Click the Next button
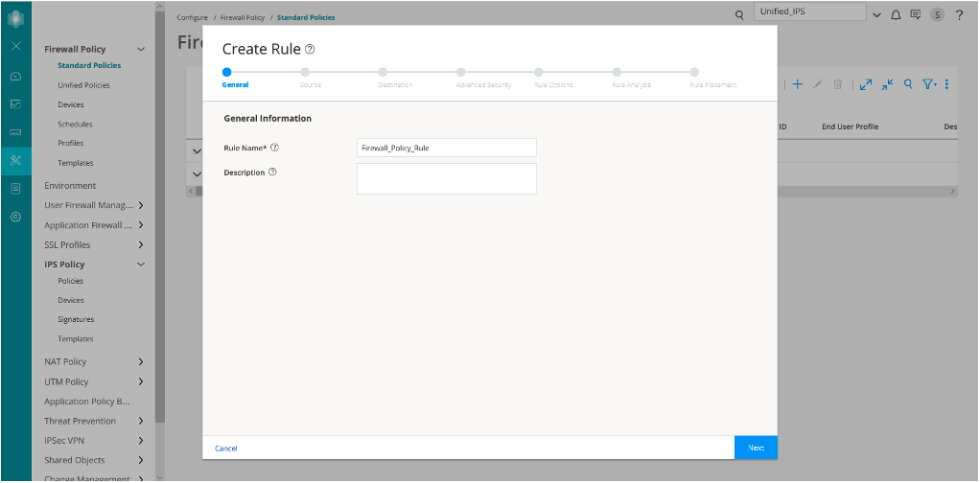 [x=756, y=448]
